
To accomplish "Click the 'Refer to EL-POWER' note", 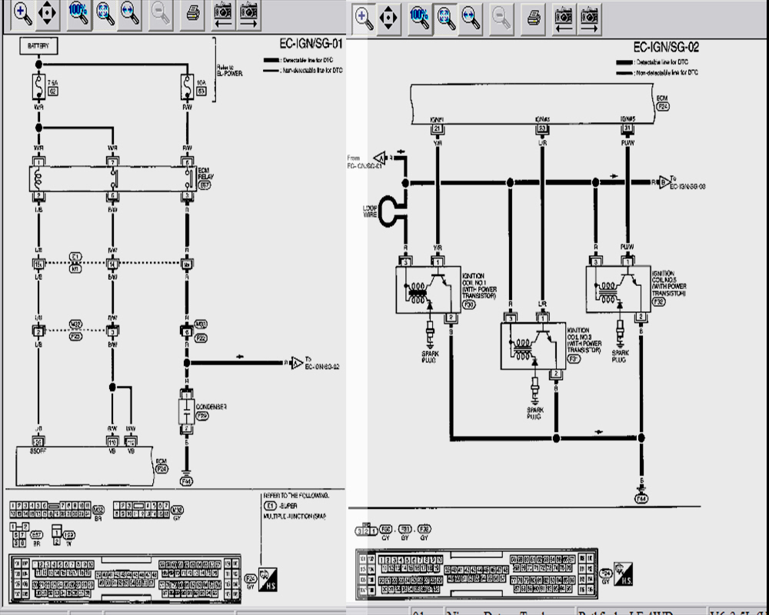I will (x=229, y=70).
